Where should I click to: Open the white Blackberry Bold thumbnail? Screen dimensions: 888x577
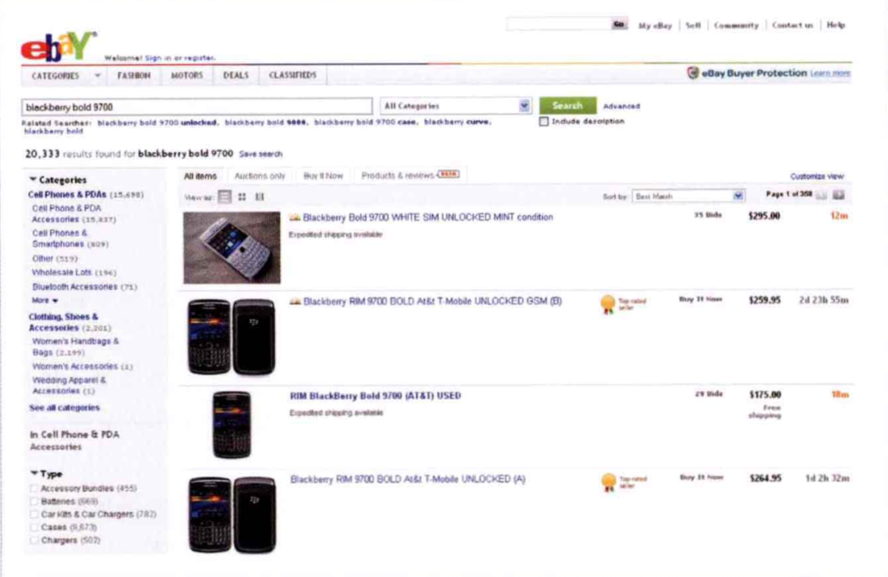pyautogui.click(x=232, y=247)
